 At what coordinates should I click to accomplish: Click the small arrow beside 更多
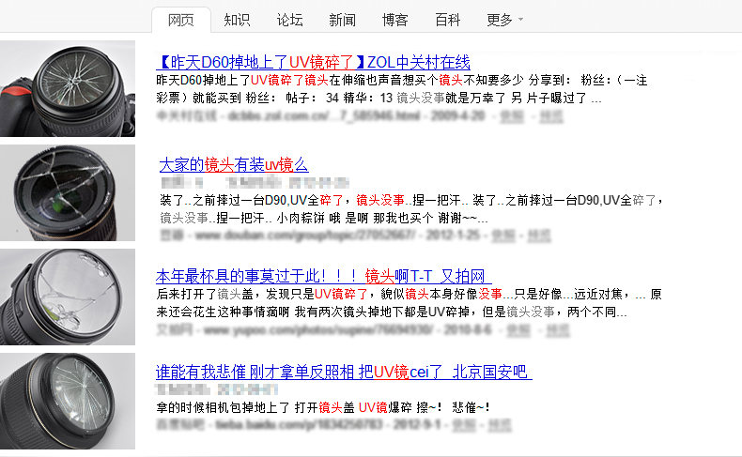coord(520,20)
